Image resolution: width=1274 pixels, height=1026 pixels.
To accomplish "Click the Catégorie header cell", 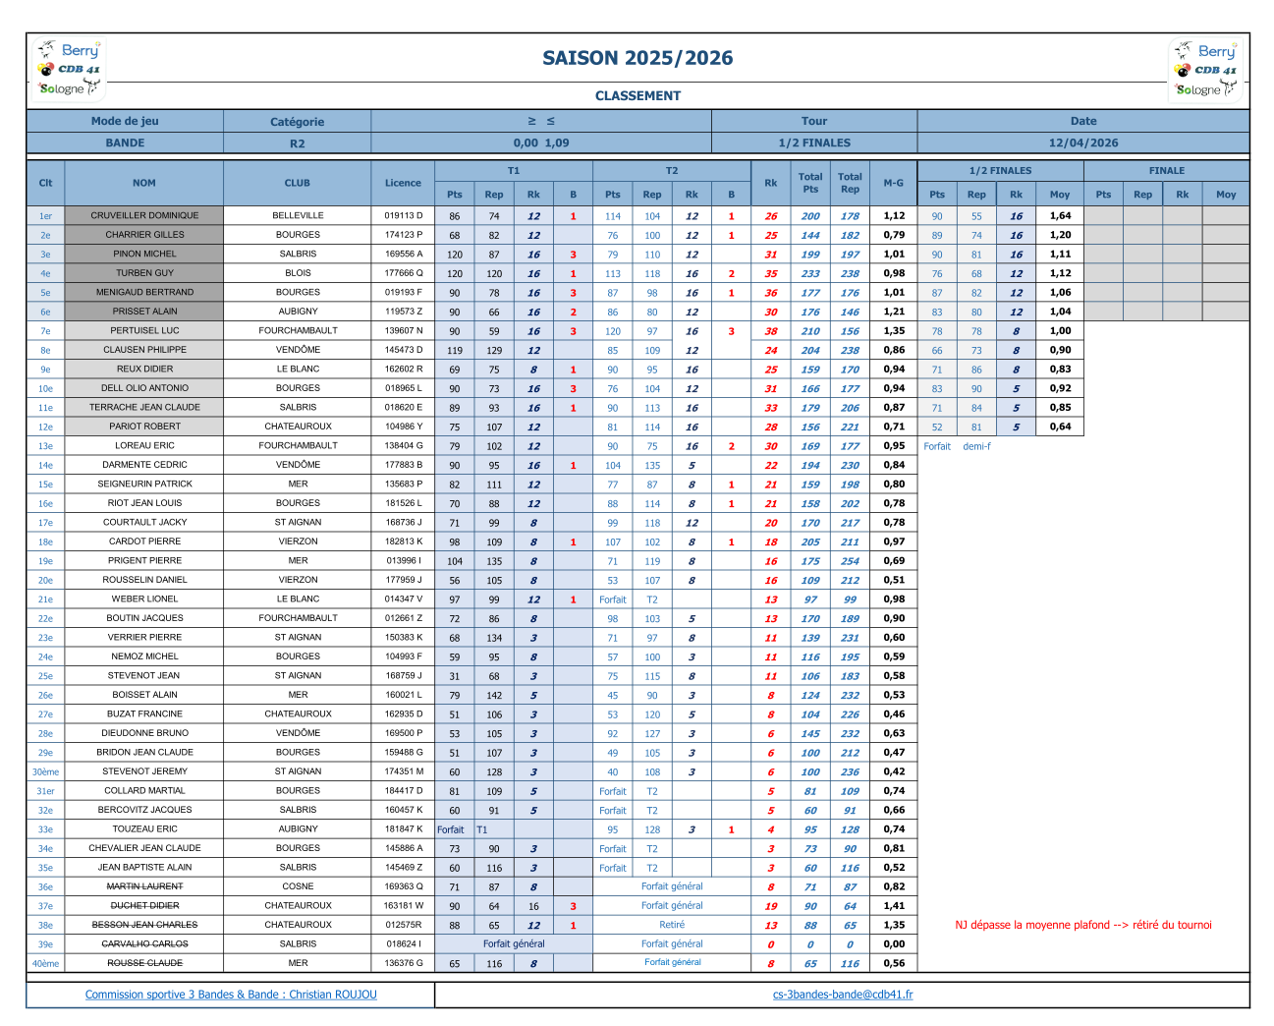I will tap(297, 122).
